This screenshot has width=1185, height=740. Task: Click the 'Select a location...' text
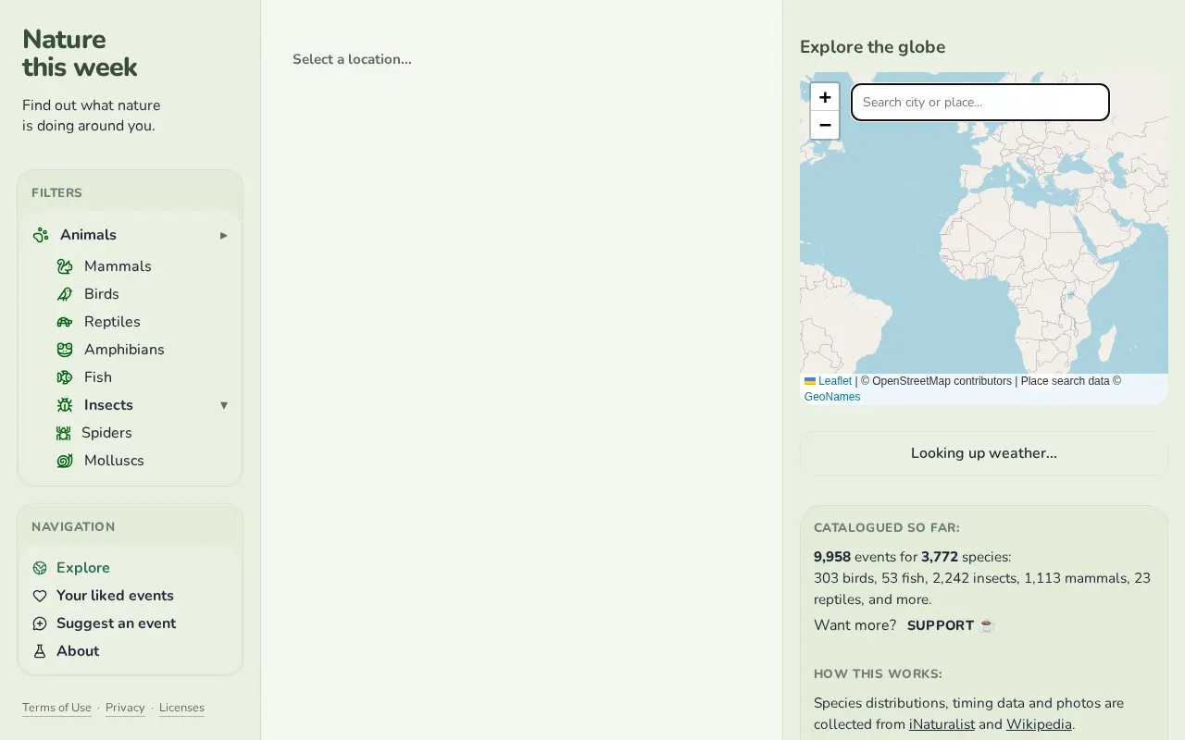tap(352, 59)
